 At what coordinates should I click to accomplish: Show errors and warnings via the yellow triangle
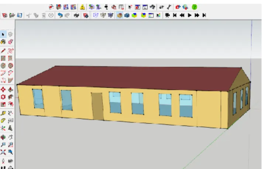tap(82, 7)
